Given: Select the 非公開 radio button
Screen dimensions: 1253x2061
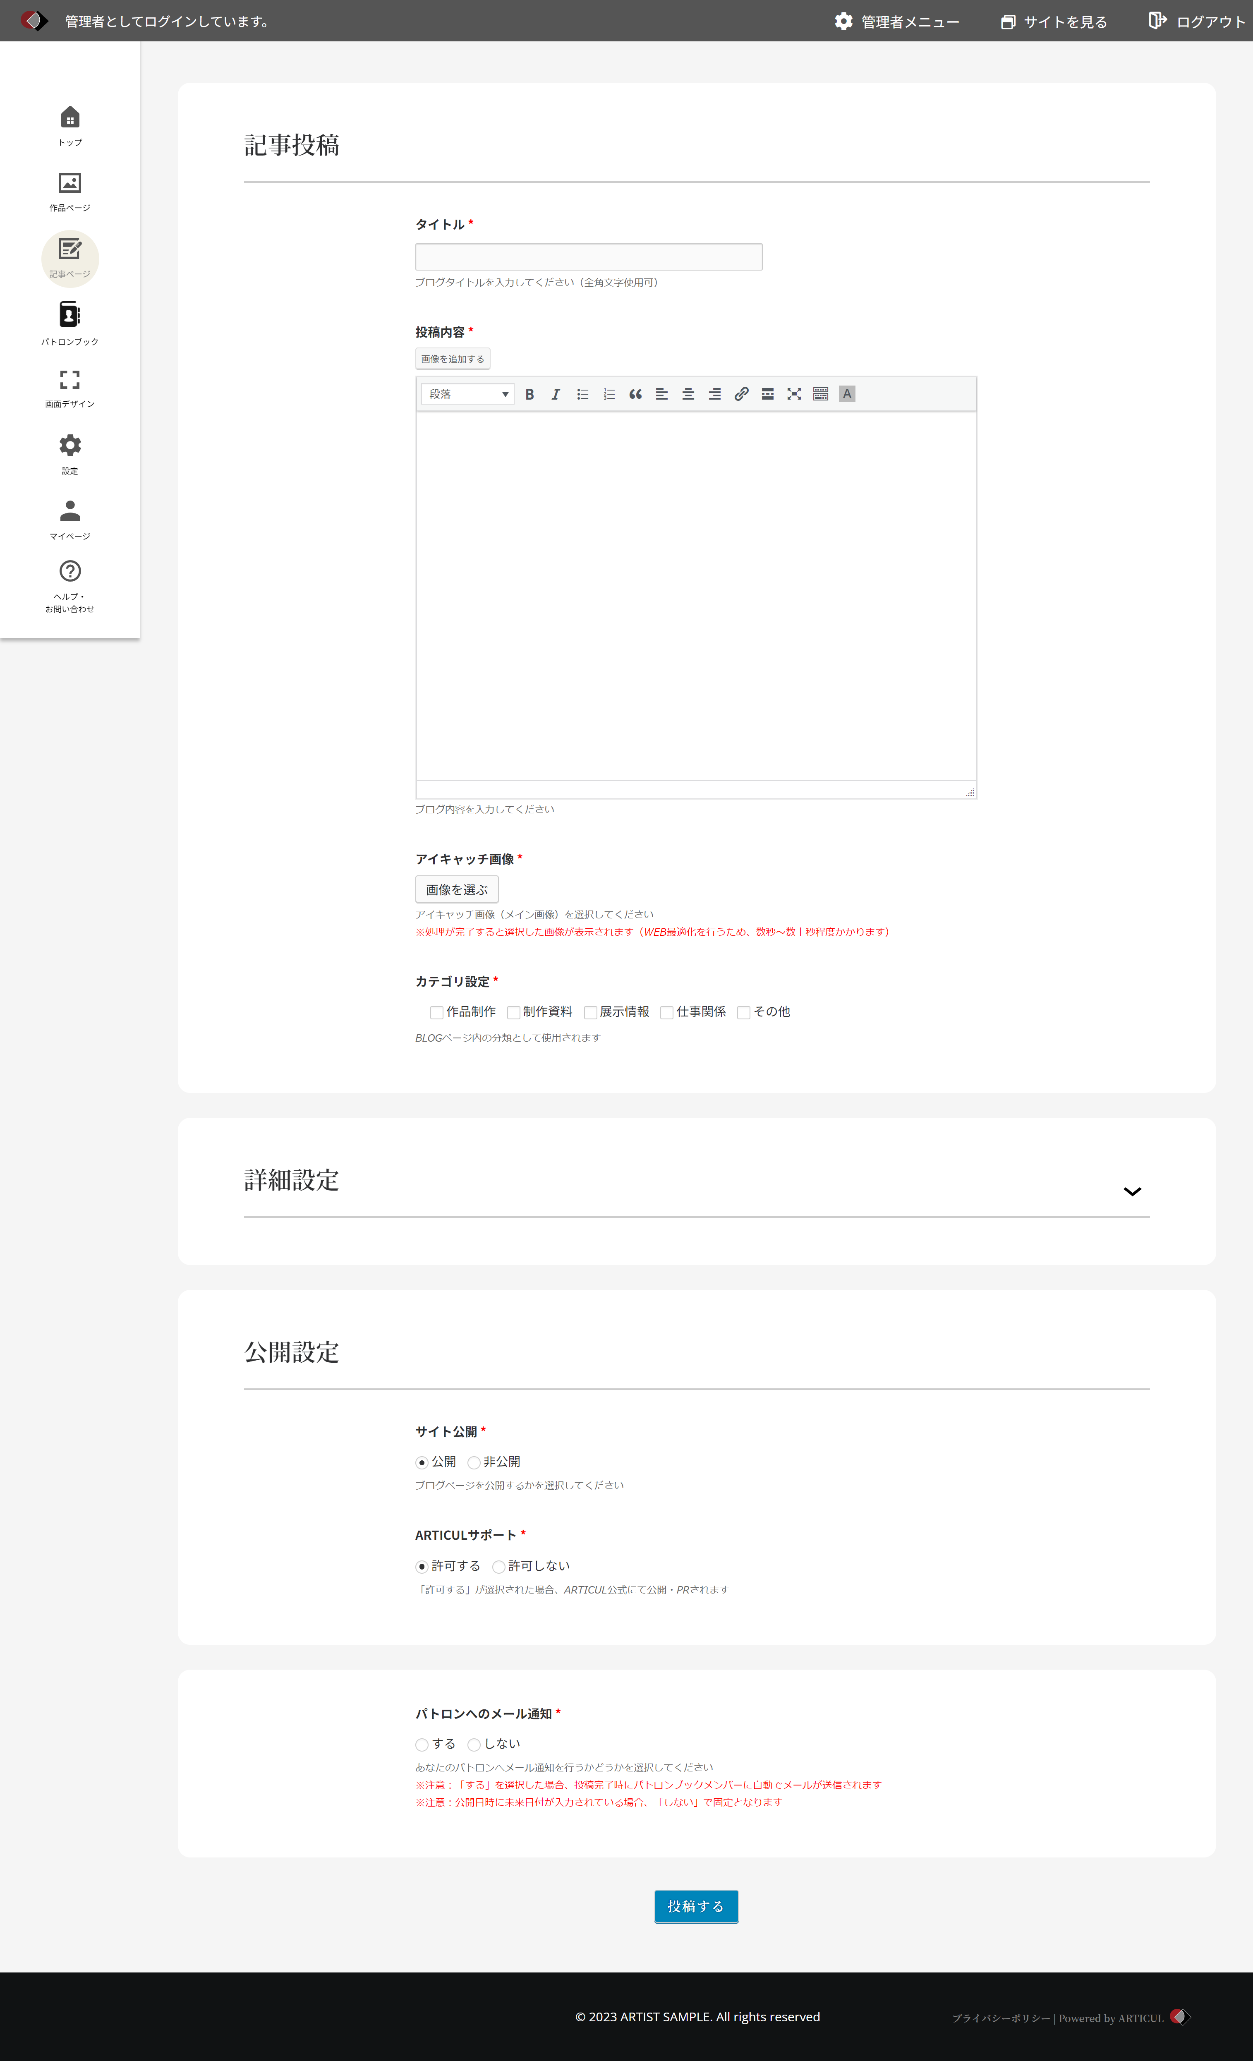Looking at the screenshot, I should pyautogui.click(x=474, y=1462).
